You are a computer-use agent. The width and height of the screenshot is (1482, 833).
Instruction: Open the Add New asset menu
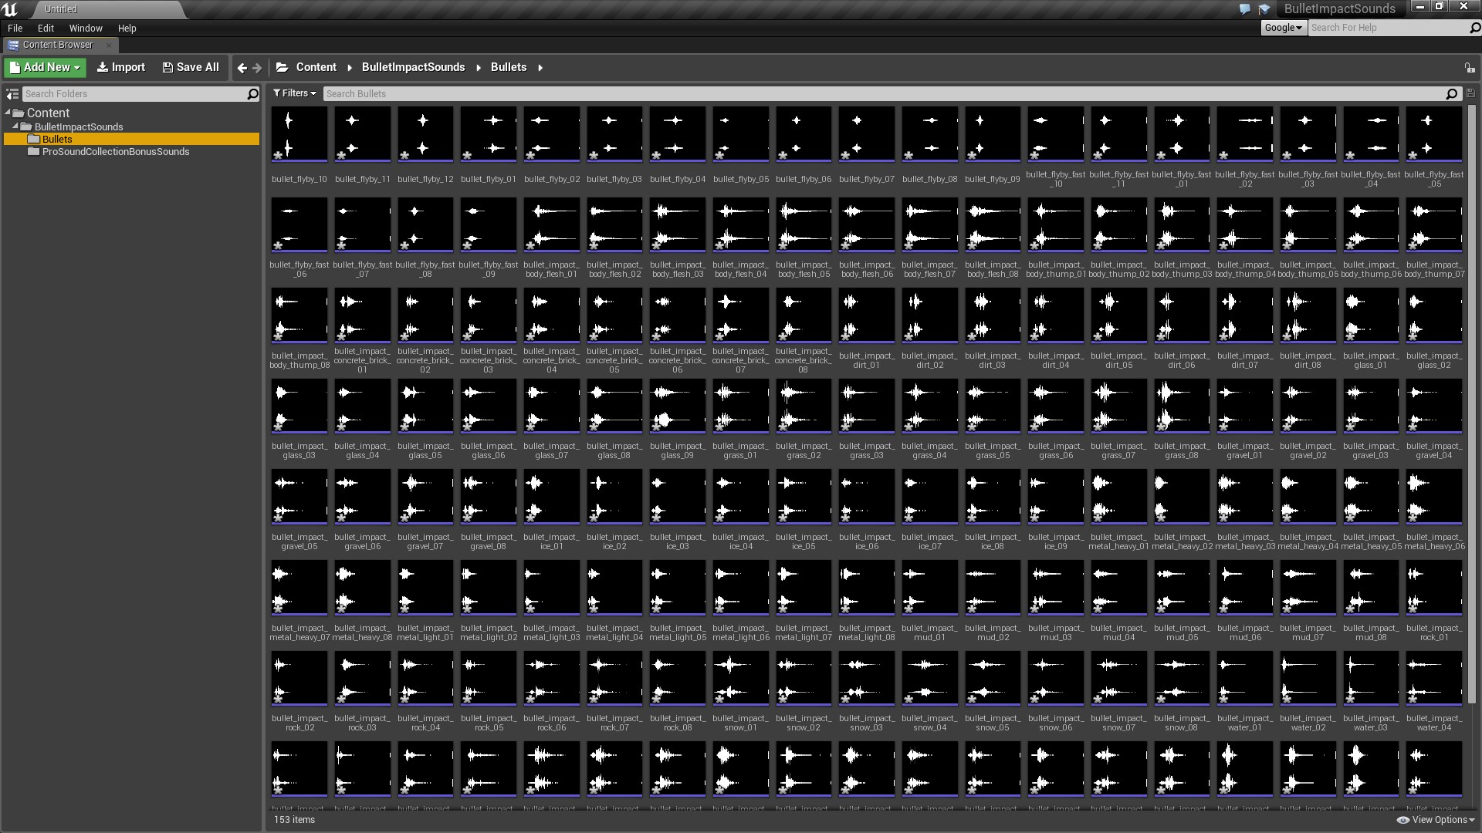click(x=44, y=67)
